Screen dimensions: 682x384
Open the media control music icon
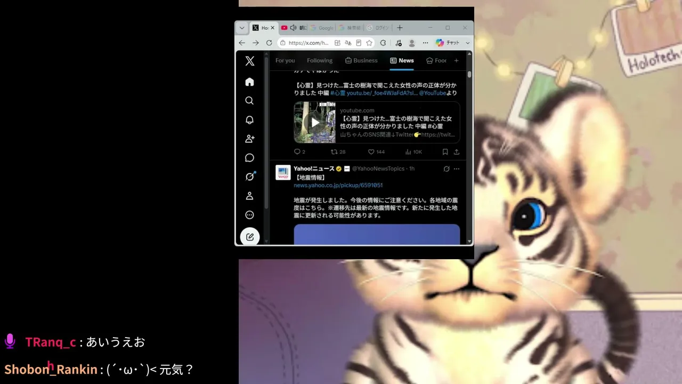[x=399, y=43]
